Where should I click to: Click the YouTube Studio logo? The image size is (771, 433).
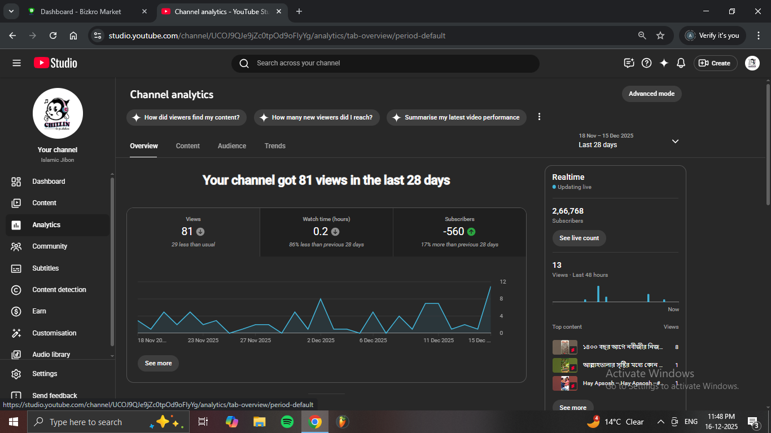tap(55, 63)
